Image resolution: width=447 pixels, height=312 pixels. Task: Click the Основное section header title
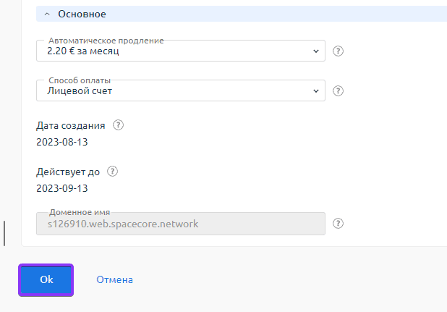point(82,14)
